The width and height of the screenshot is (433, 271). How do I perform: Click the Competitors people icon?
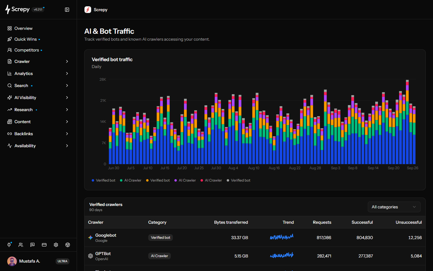10,50
